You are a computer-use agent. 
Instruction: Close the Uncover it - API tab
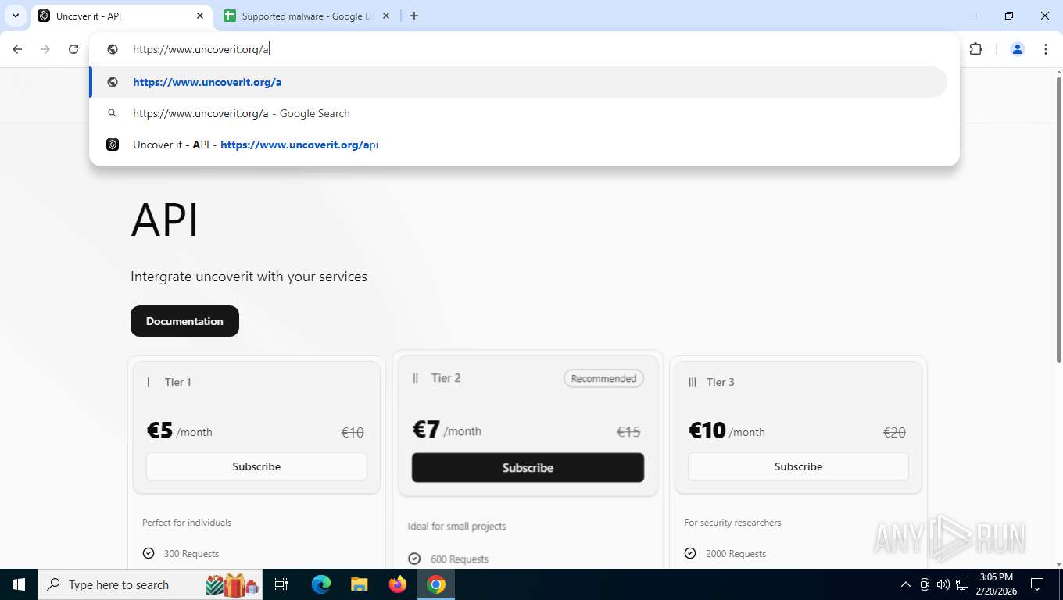tap(200, 16)
